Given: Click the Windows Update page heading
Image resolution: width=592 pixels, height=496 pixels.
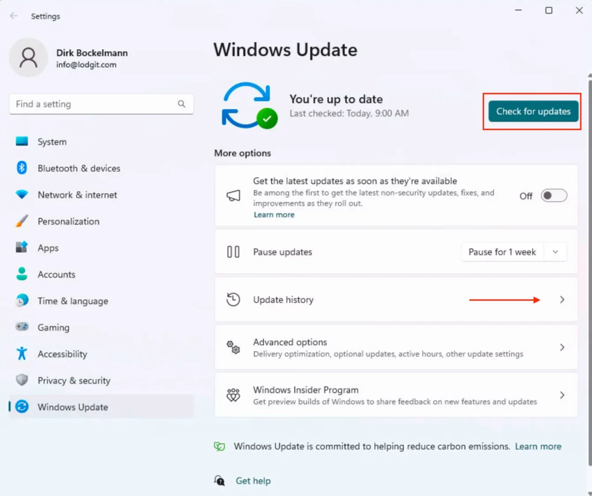Looking at the screenshot, I should (x=285, y=50).
